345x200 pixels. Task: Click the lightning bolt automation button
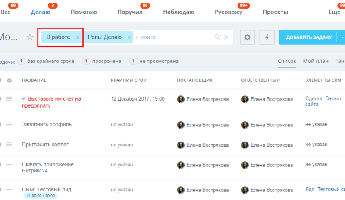tap(267, 37)
